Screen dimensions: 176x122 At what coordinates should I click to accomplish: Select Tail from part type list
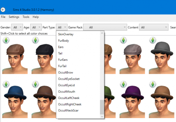78,53
